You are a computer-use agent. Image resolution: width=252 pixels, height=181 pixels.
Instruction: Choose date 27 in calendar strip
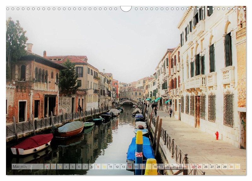(212, 167)
